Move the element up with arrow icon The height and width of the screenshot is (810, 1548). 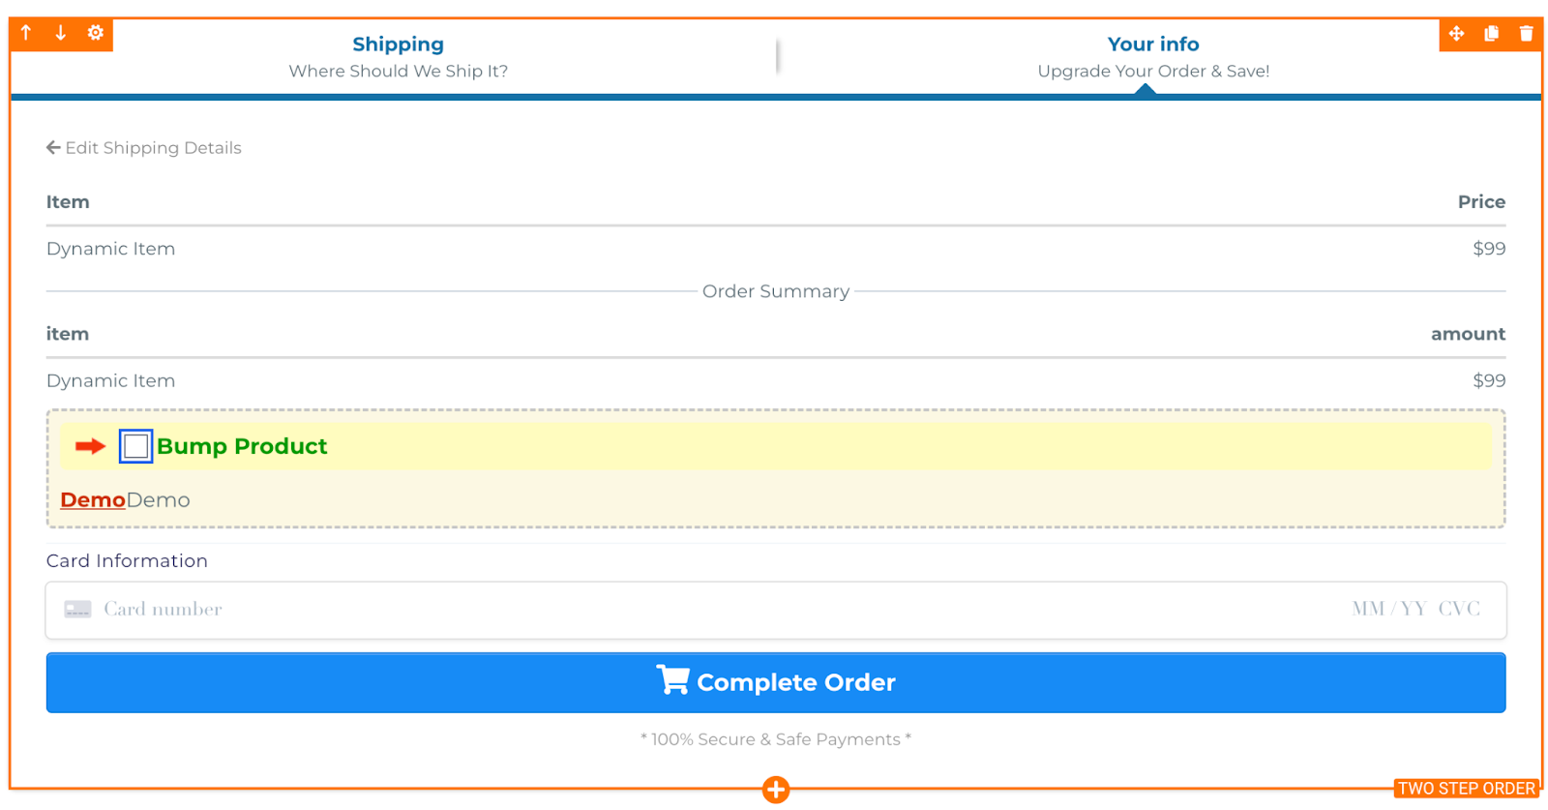(26, 33)
